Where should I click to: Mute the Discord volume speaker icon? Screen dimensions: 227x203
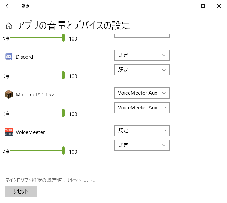pyautogui.click(x=6, y=76)
